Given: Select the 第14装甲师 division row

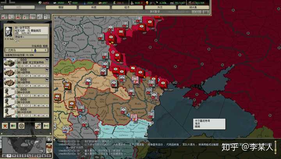Looking at the screenshot, I should point(27,73).
